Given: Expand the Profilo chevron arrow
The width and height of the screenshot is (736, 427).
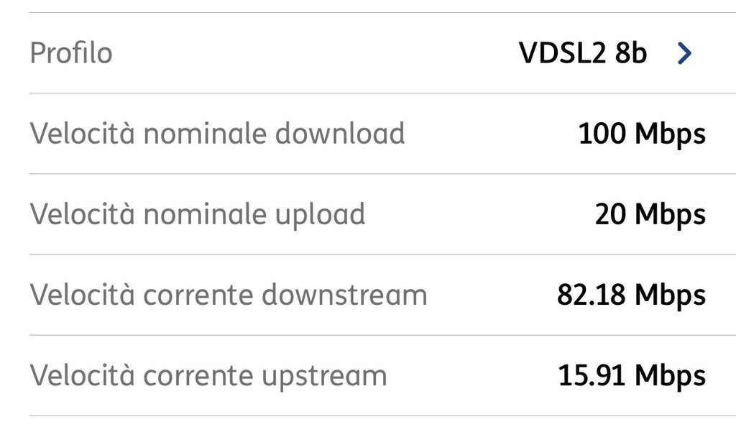Looking at the screenshot, I should (685, 53).
